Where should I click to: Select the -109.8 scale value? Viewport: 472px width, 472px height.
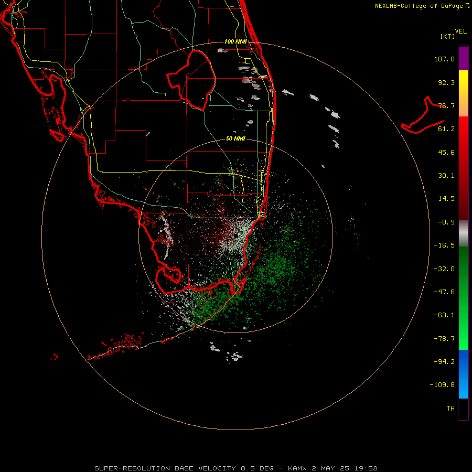[x=442, y=385]
